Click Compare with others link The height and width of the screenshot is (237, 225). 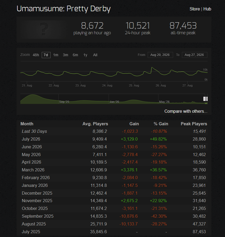[x=186, y=111]
